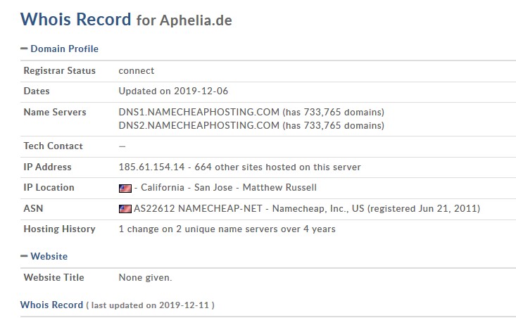Image resolution: width=516 pixels, height=318 pixels.
Task: Click the Website Title None given text
Action: pyautogui.click(x=145, y=278)
